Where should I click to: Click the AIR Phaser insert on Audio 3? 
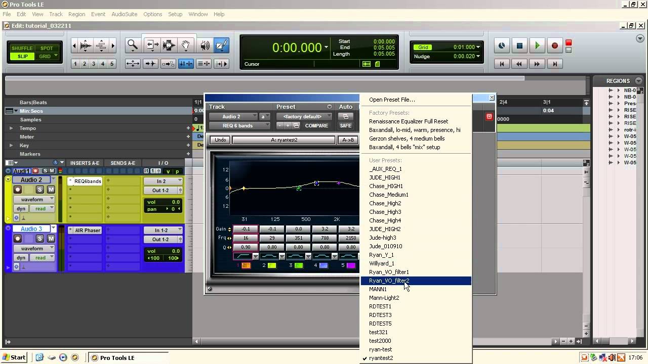85,230
